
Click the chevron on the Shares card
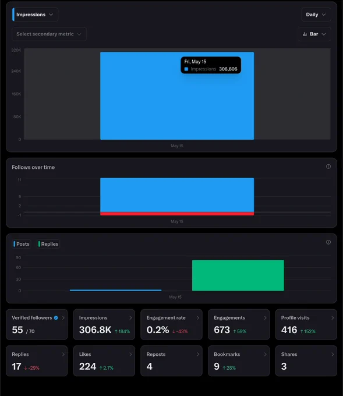click(x=333, y=354)
